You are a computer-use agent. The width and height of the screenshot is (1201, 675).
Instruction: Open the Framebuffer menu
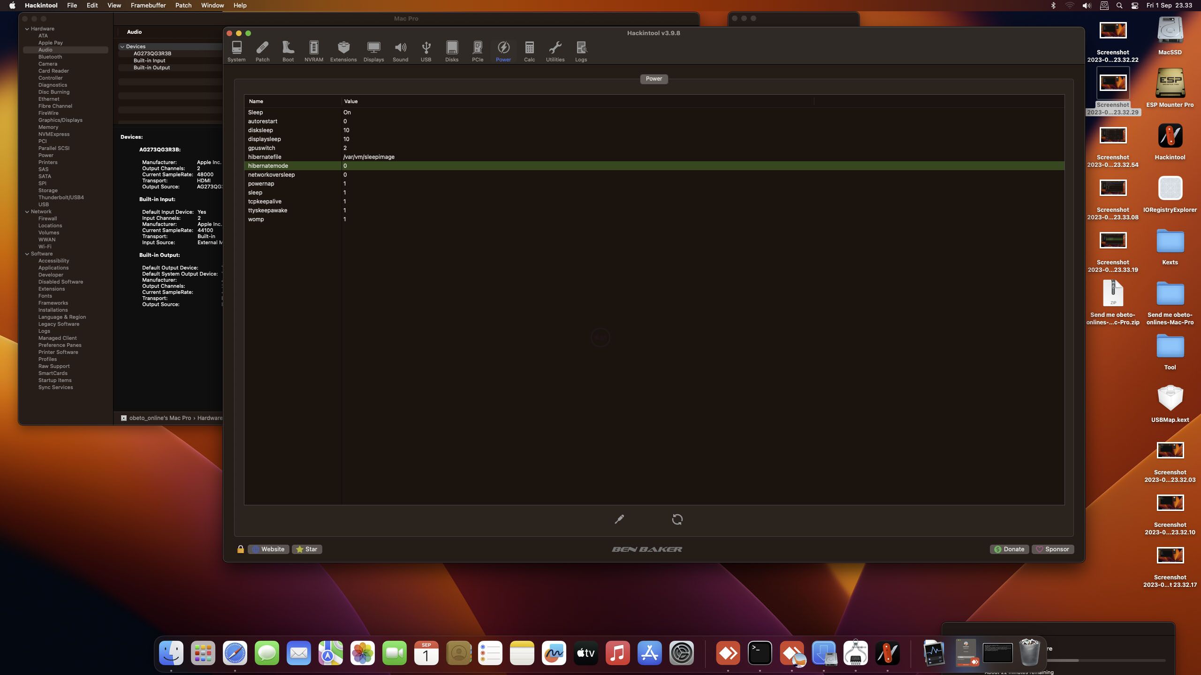tap(148, 5)
